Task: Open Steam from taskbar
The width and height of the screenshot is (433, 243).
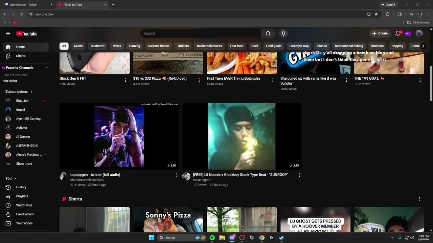Action: [x=281, y=238]
